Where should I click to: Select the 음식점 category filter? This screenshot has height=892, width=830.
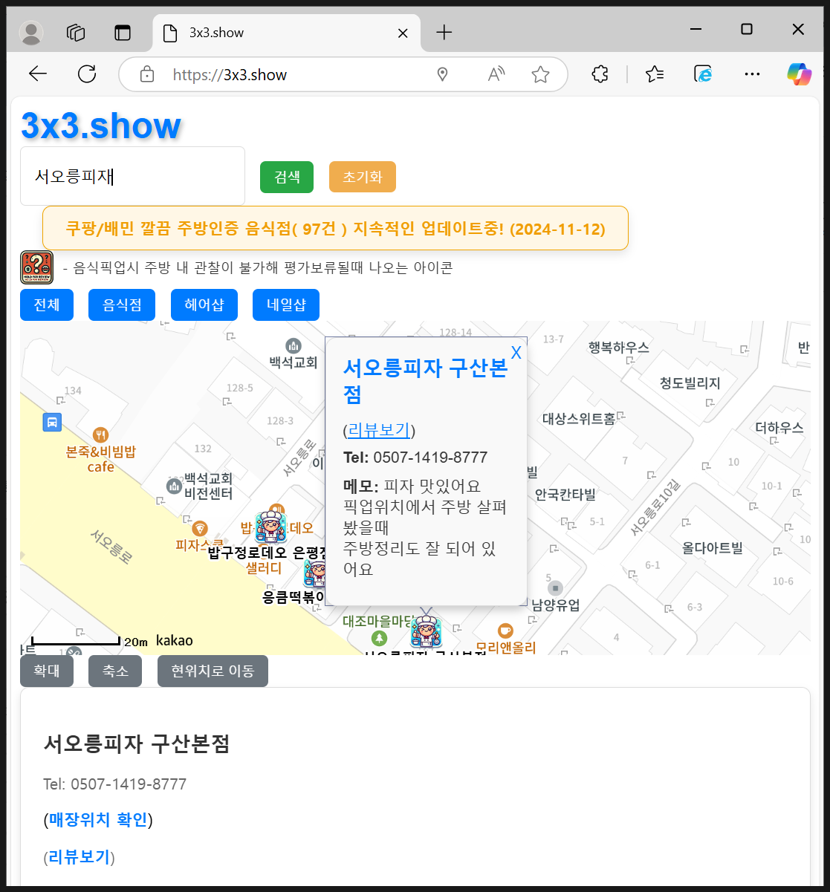coord(122,305)
